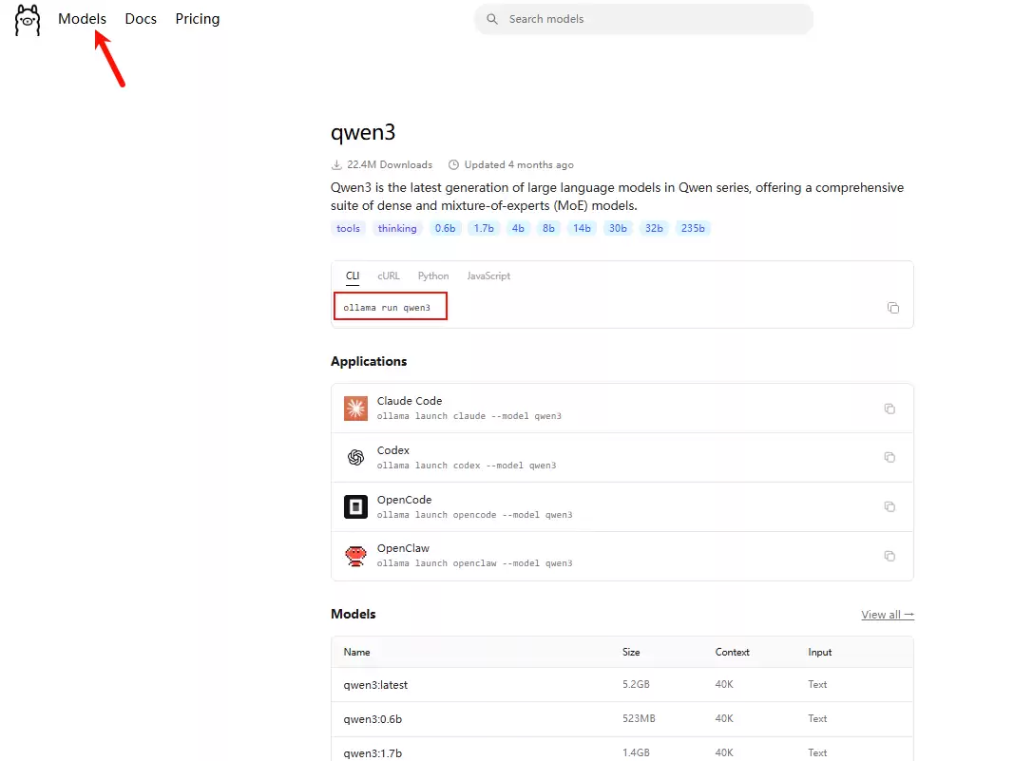Open the qwen3:latest model row

pos(375,684)
